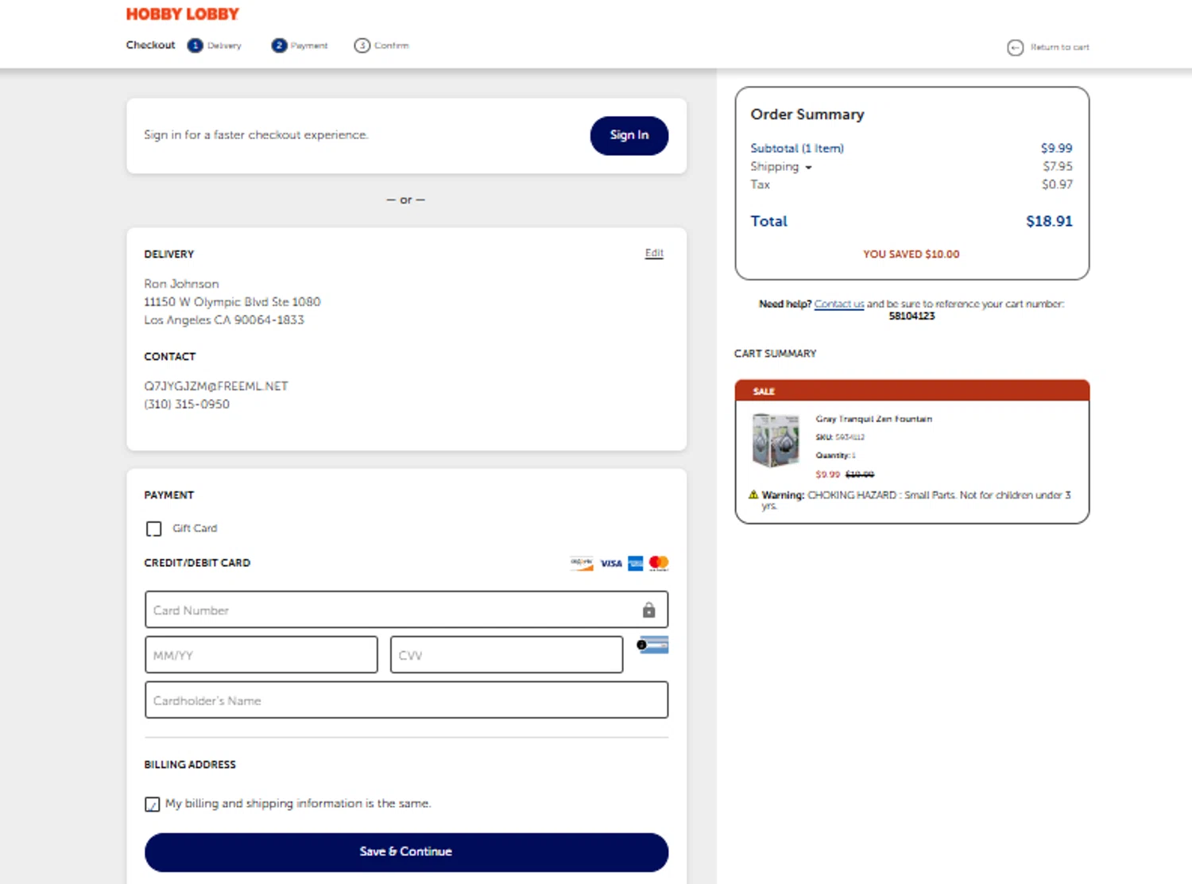Click address line 11150 W Olympic Blvd
Screen dimensions: 1192x884
point(232,302)
